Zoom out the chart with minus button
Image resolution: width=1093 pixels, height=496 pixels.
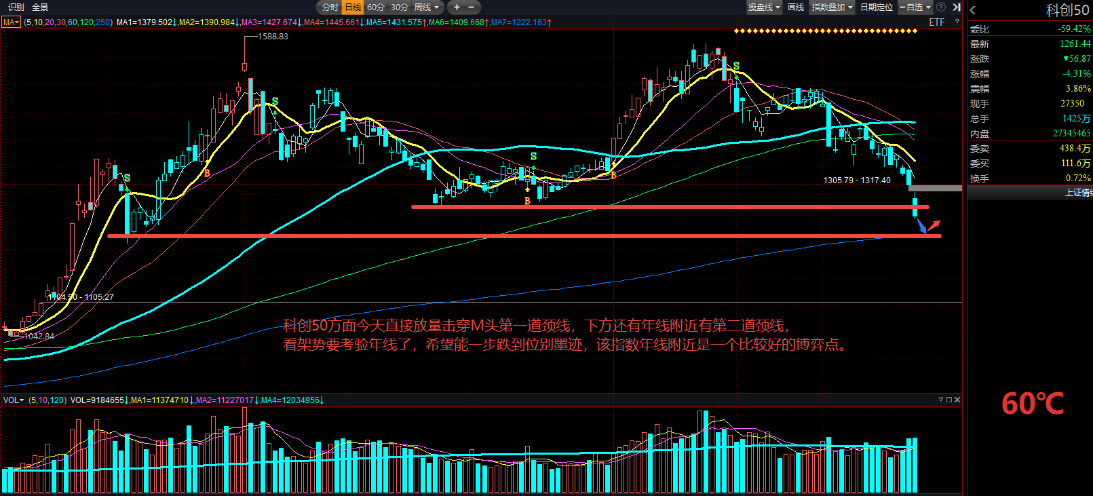coord(472,7)
